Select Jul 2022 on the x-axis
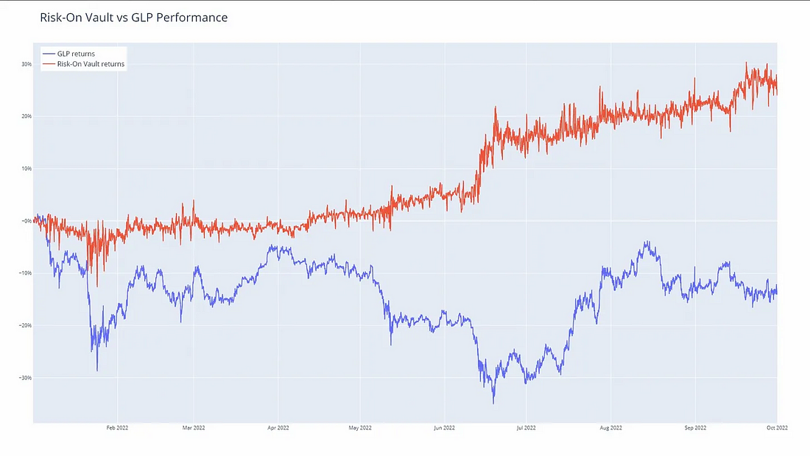Viewport: 810px width, 456px height. coord(526,427)
